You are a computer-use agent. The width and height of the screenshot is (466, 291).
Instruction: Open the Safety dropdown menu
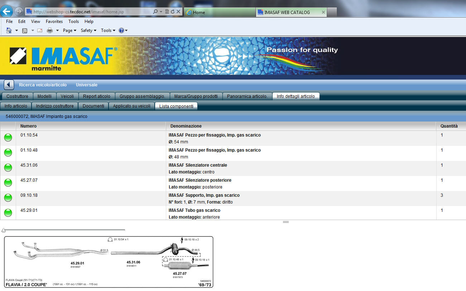88,30
